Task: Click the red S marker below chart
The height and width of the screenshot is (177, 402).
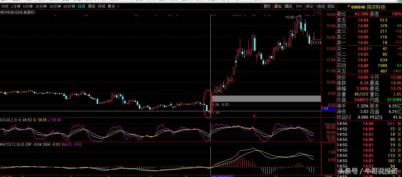Action: [x=254, y=116]
